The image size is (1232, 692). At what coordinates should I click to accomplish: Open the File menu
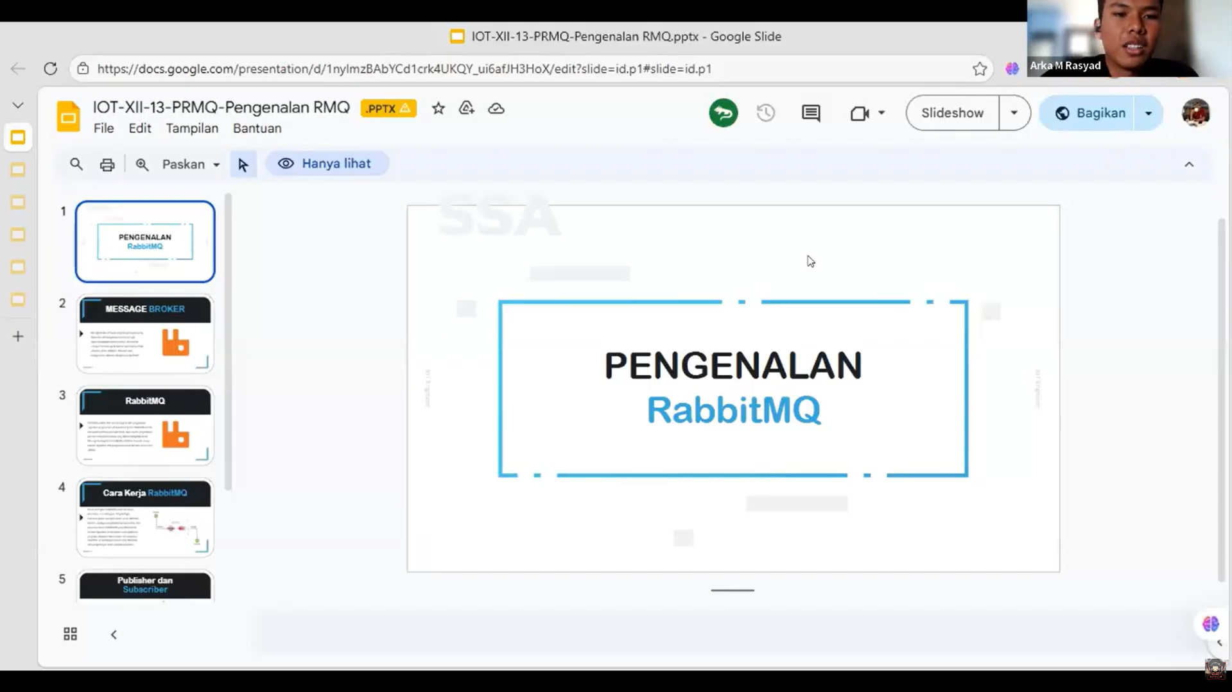pos(103,129)
